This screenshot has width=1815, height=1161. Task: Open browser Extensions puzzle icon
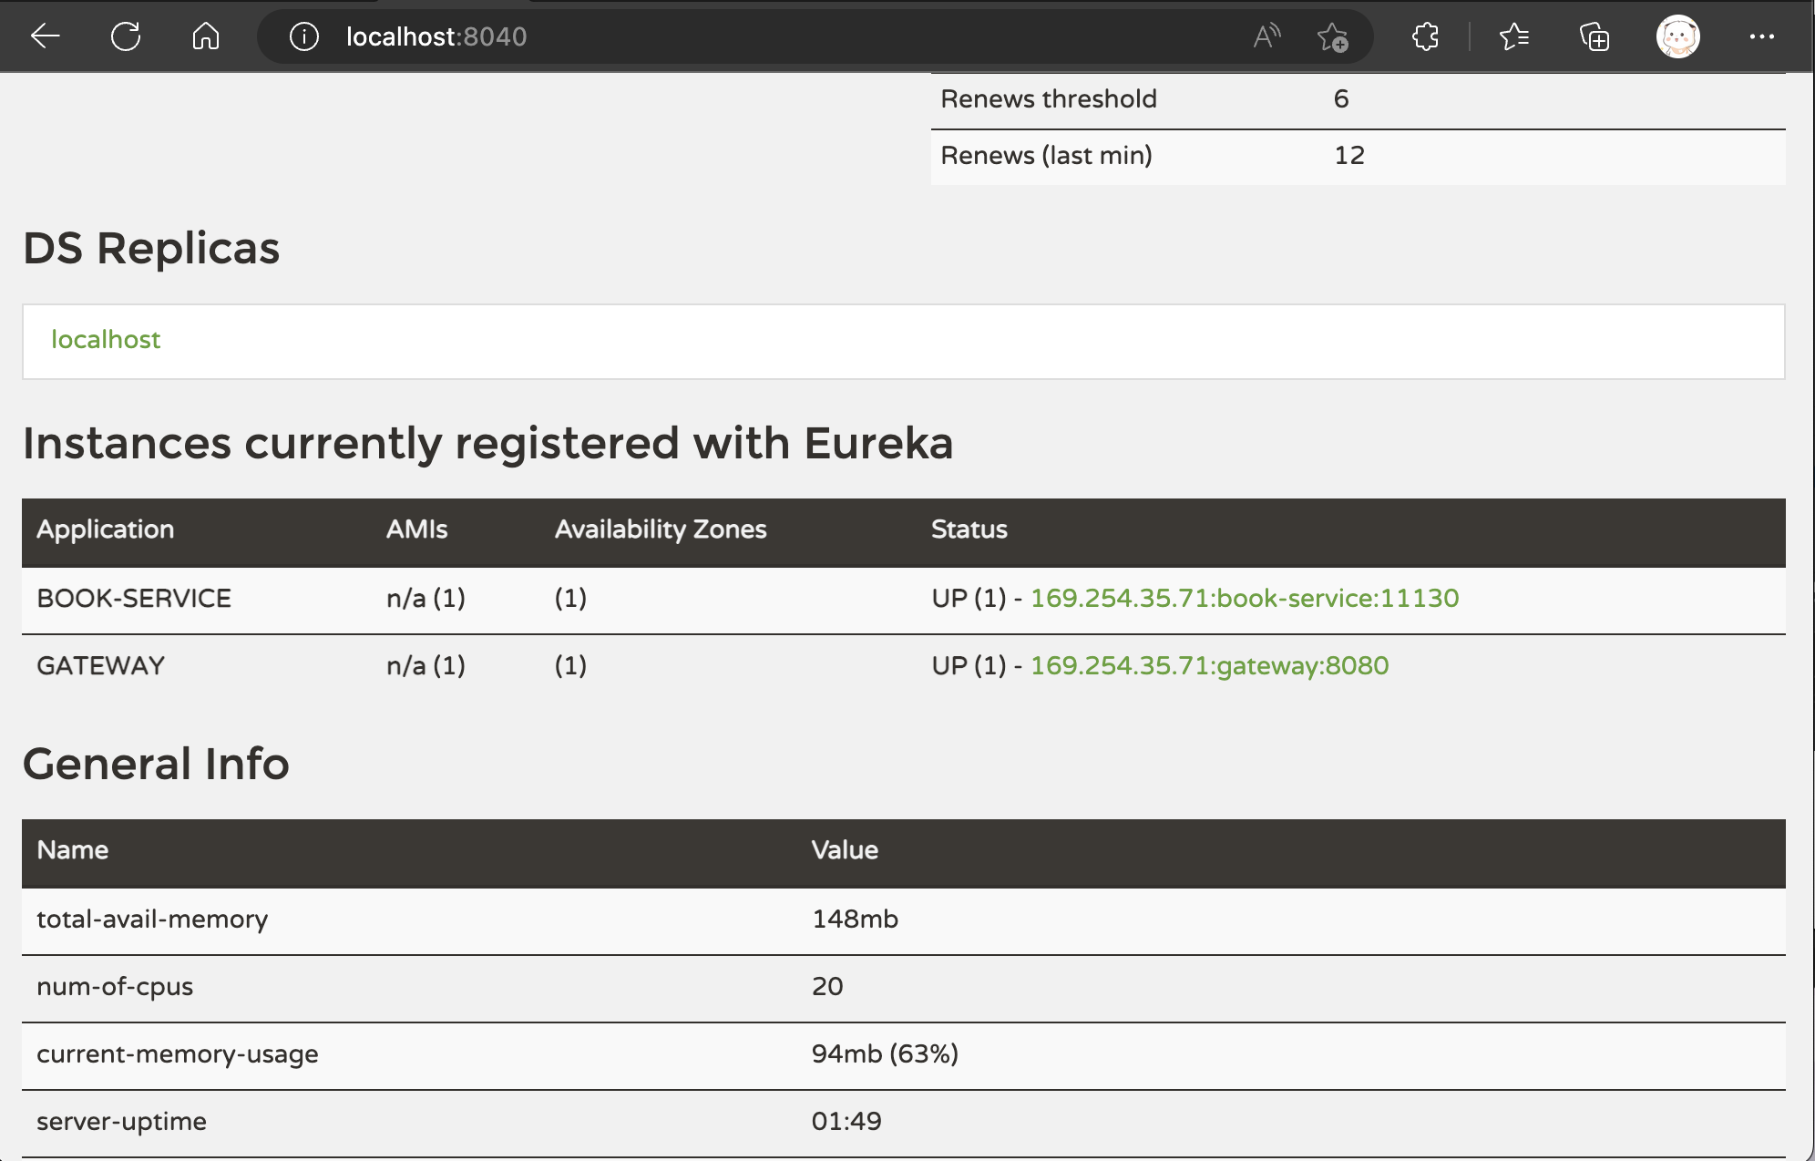tap(1425, 36)
